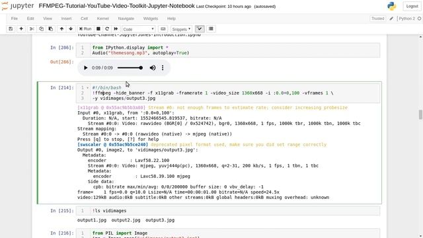Click the 0:09 / 0:09 audio time display
The height and width of the screenshot is (238, 423).
pyautogui.click(x=102, y=67)
